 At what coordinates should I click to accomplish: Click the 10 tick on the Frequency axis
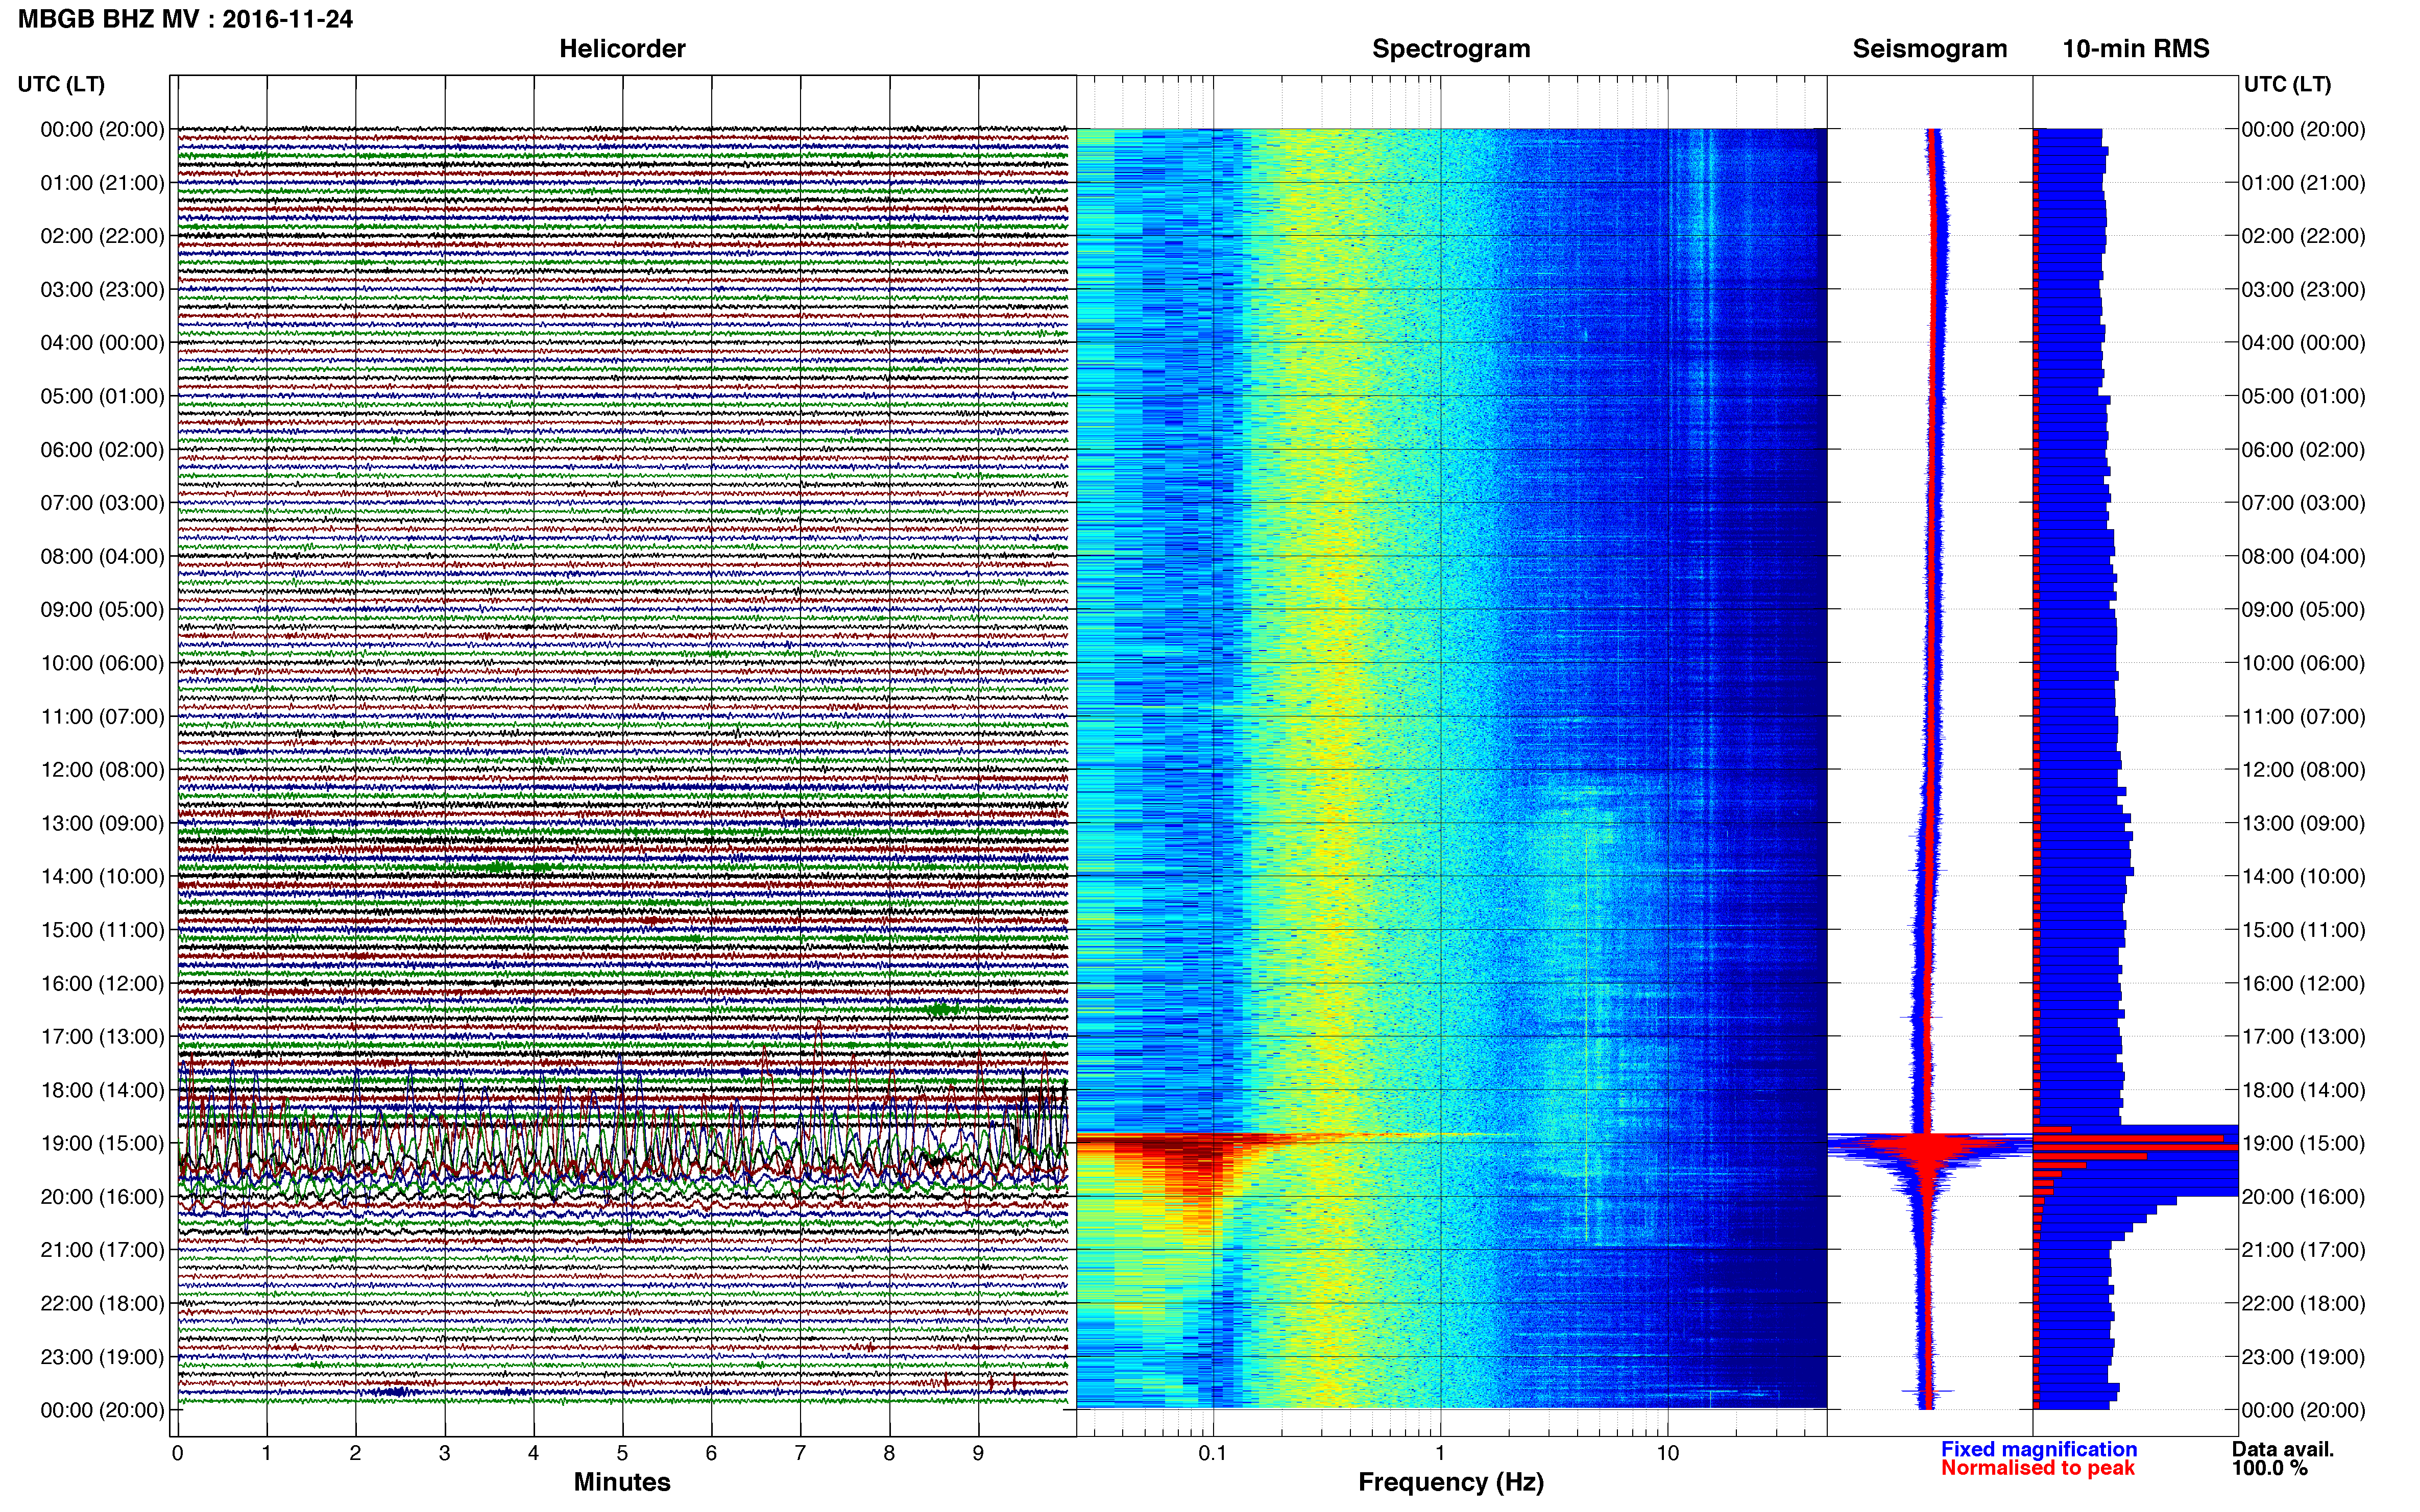tap(1667, 1453)
